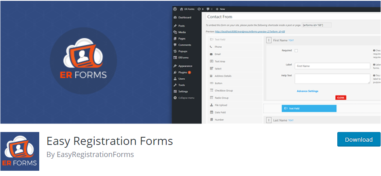
Task: Open the ER Forms site home link
Action: (x=187, y=9)
